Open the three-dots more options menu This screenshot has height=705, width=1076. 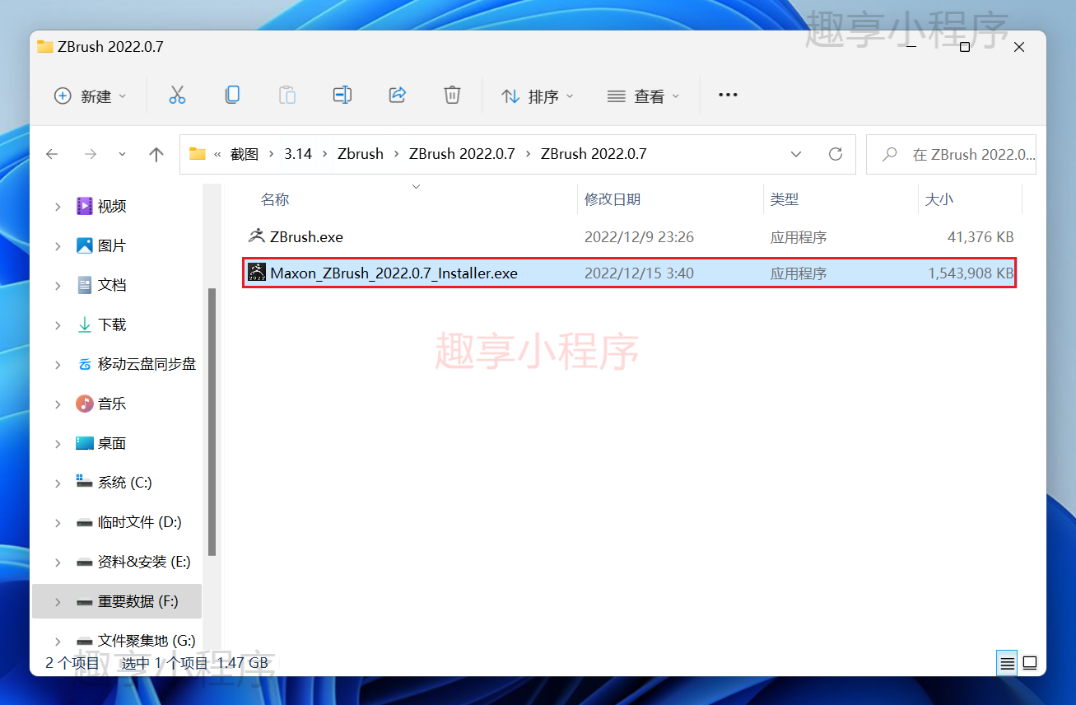(728, 96)
